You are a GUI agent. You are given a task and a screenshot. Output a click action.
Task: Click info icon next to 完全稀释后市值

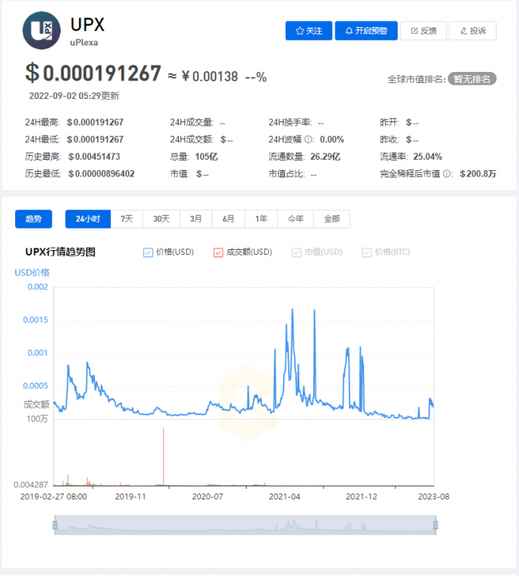[446, 173]
